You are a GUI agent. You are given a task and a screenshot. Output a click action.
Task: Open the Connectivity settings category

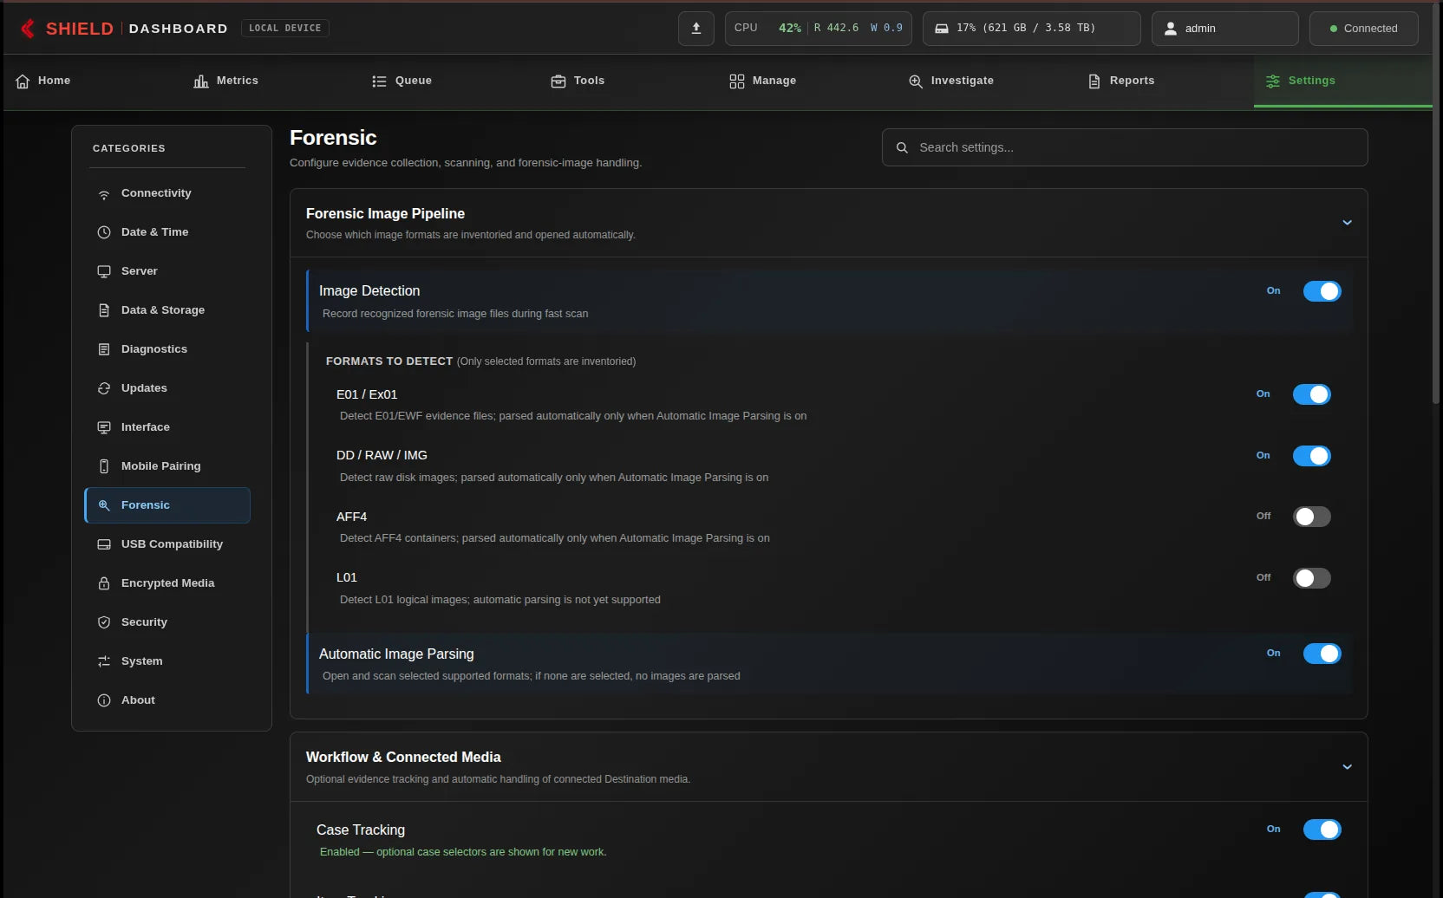[x=167, y=193]
